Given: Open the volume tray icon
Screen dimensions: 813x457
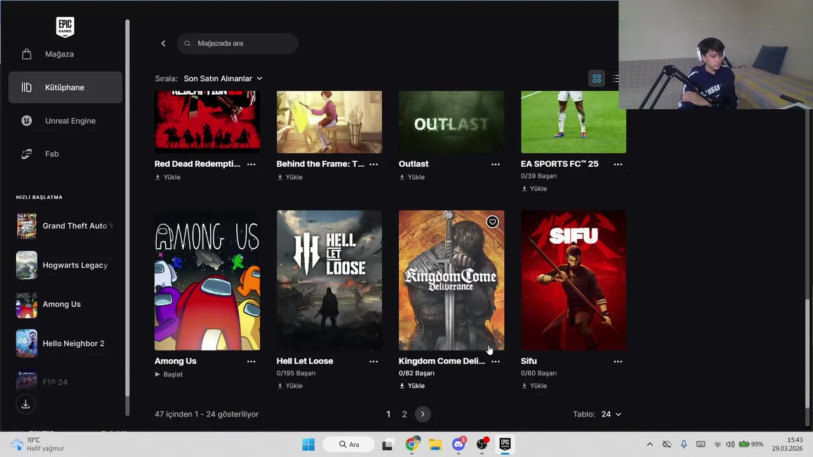Looking at the screenshot, I should click(730, 444).
